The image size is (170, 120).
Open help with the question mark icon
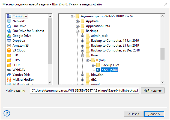[x=7, y=113]
